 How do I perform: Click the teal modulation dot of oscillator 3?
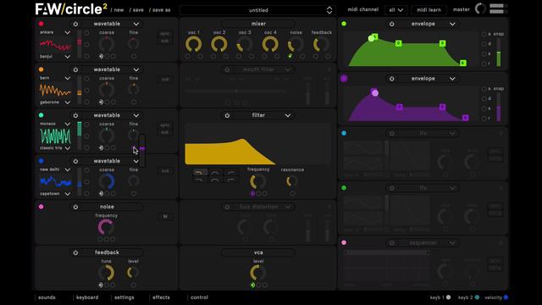[x=41, y=115]
